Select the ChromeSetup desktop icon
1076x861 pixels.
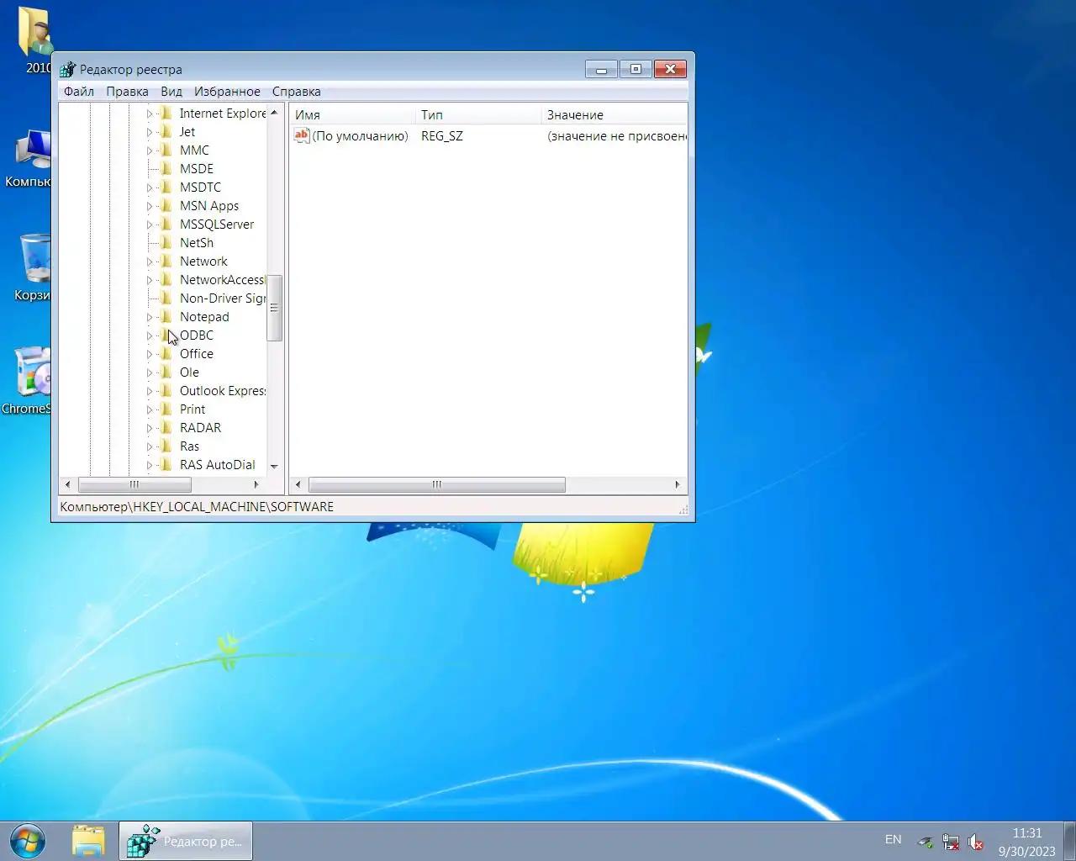coord(30,380)
